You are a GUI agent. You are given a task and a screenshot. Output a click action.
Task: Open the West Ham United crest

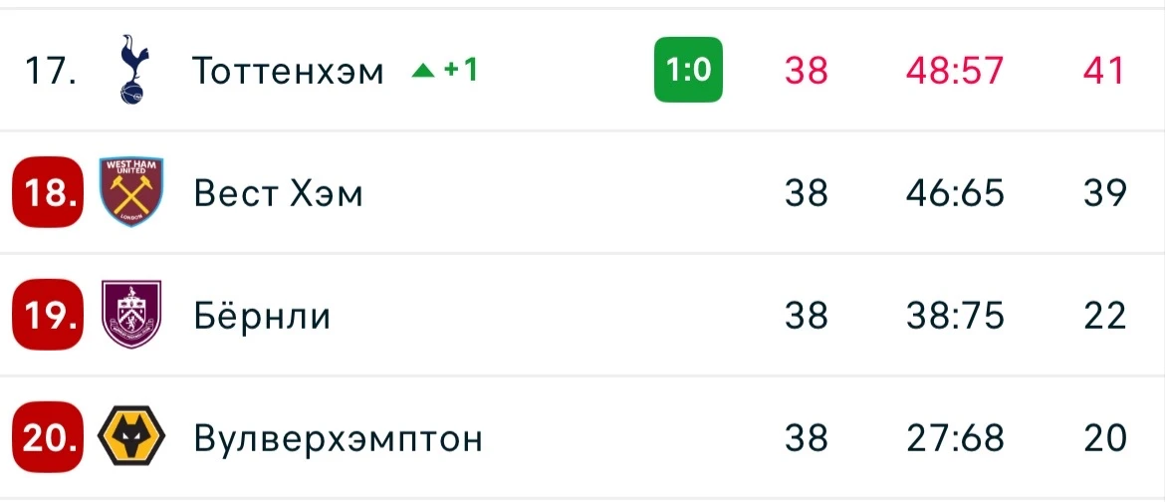pos(131,192)
